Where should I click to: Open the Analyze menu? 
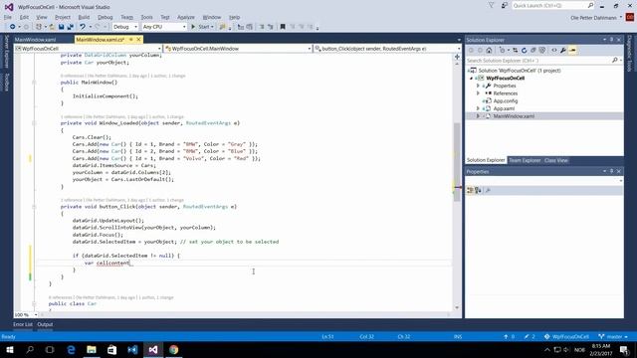pos(186,18)
